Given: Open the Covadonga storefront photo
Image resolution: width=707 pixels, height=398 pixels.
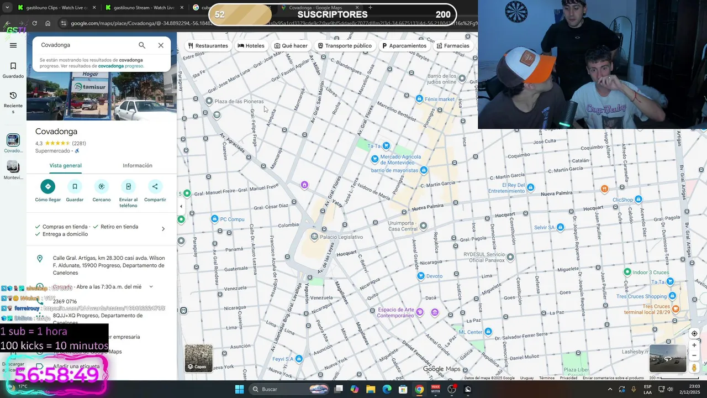Looking at the screenshot, I should (102, 96).
